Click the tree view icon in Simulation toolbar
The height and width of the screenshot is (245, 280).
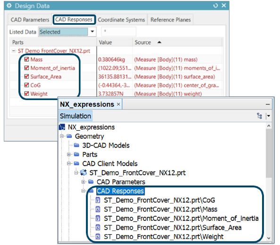[x=260, y=116]
